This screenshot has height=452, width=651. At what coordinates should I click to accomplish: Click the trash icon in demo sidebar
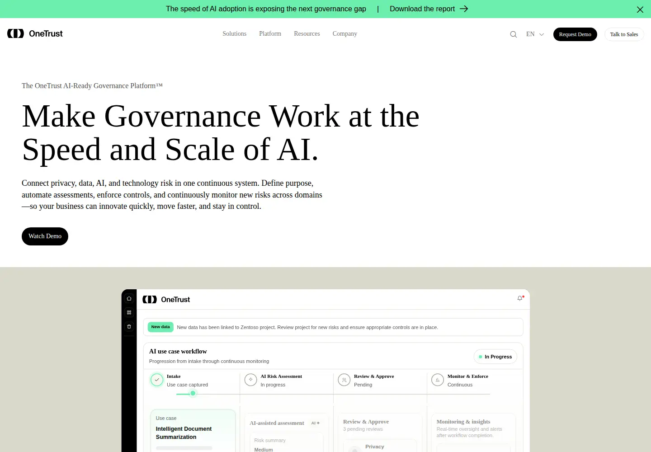tap(129, 326)
